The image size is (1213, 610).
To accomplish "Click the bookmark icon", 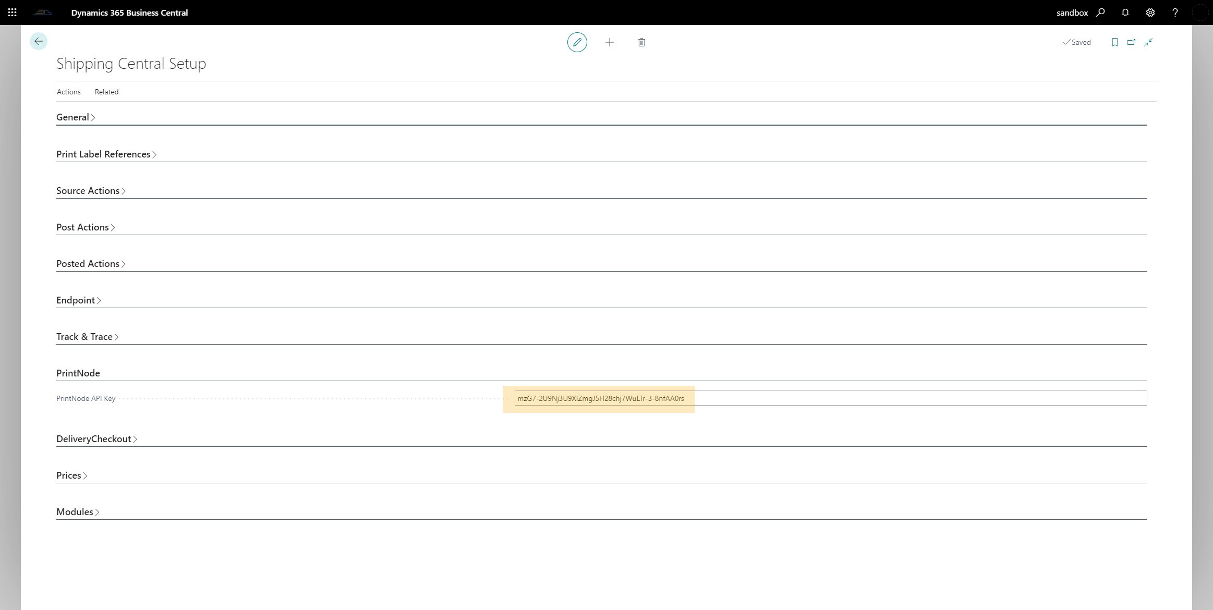I will (x=1114, y=42).
